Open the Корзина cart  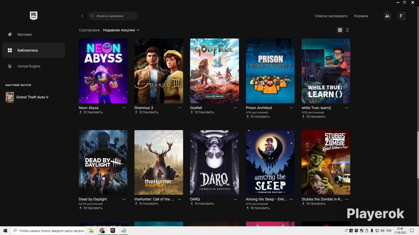tap(361, 16)
